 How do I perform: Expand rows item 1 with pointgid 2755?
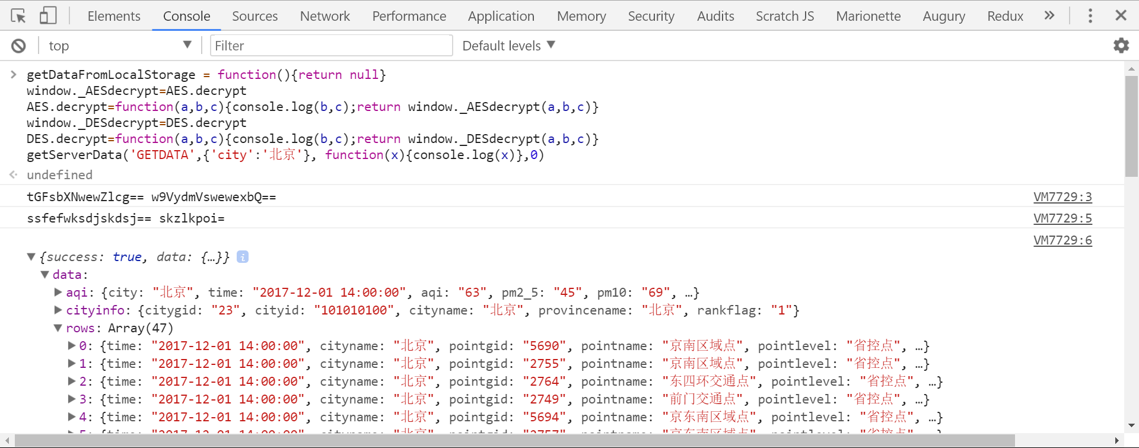(72, 363)
